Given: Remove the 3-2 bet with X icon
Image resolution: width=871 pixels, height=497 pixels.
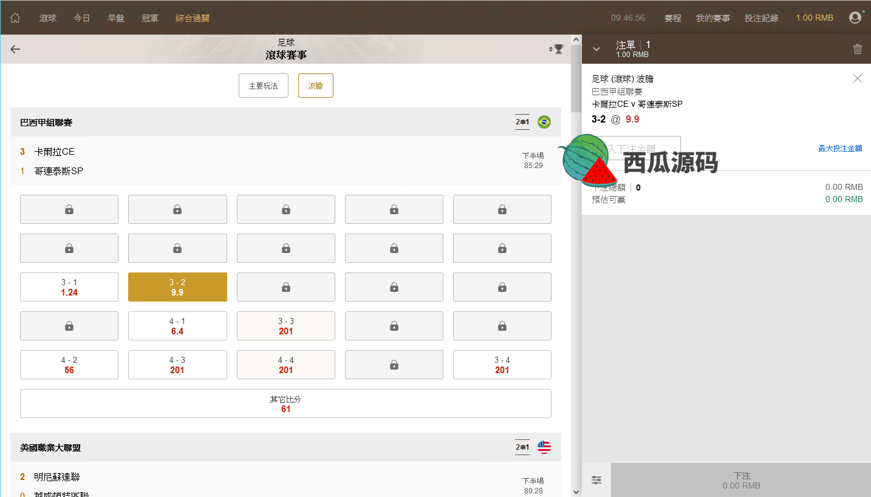Looking at the screenshot, I should point(858,78).
